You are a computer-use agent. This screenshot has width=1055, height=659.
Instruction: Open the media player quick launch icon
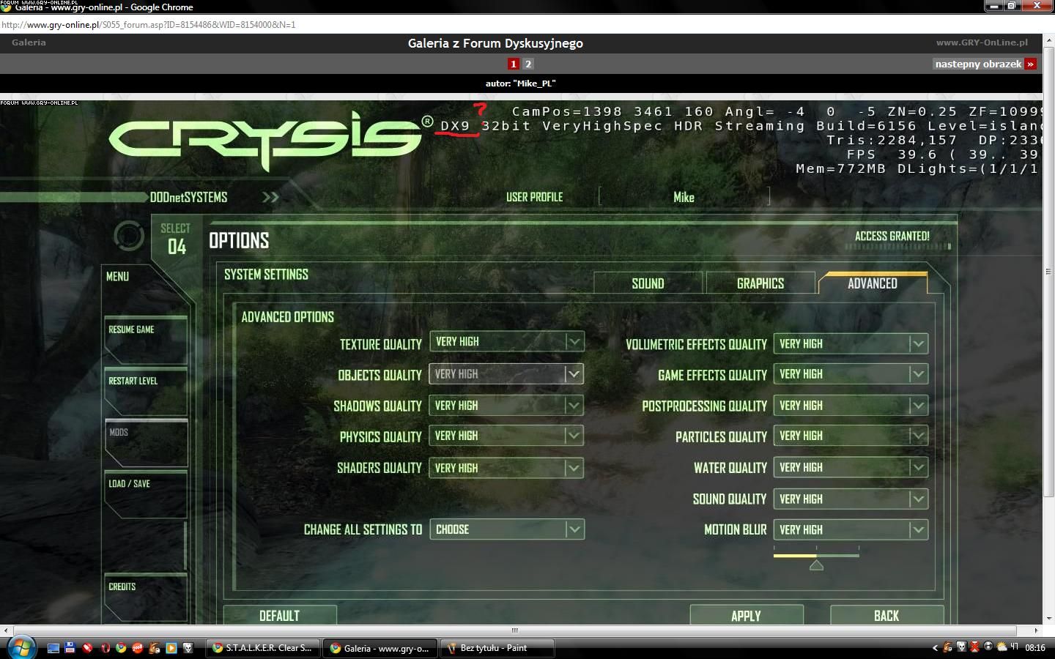click(x=171, y=648)
